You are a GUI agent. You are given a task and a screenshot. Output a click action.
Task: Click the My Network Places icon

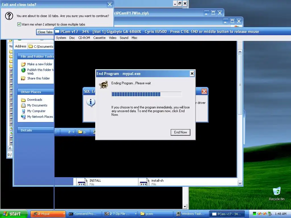[x=23, y=117]
